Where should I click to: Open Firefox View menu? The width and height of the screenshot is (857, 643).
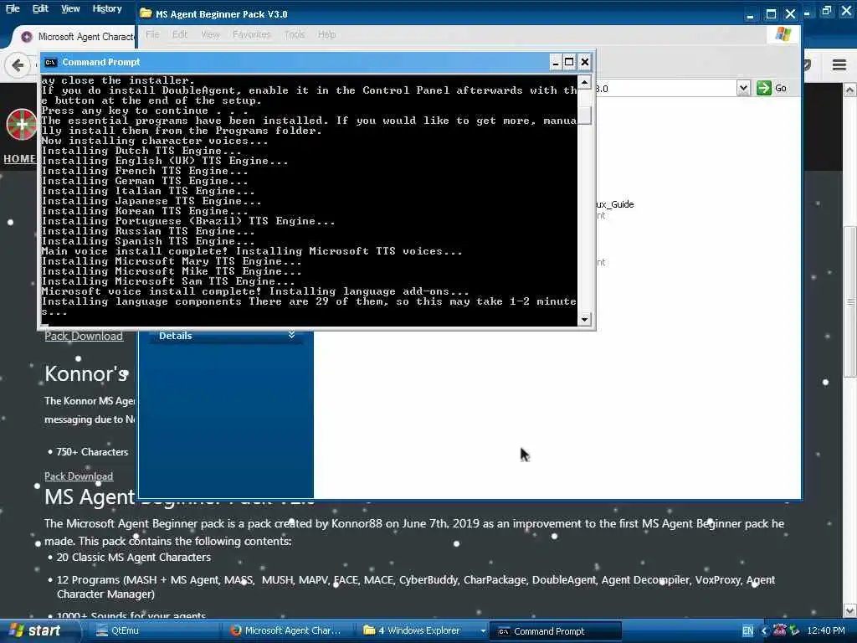pos(70,8)
